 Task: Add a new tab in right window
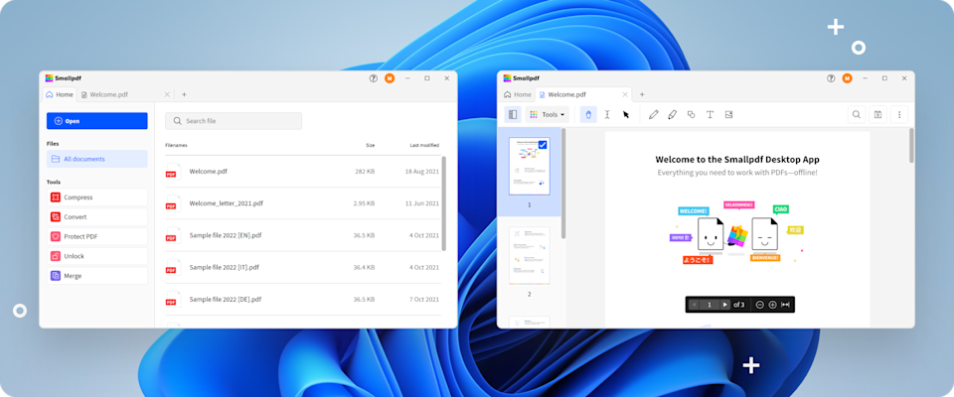pos(642,95)
